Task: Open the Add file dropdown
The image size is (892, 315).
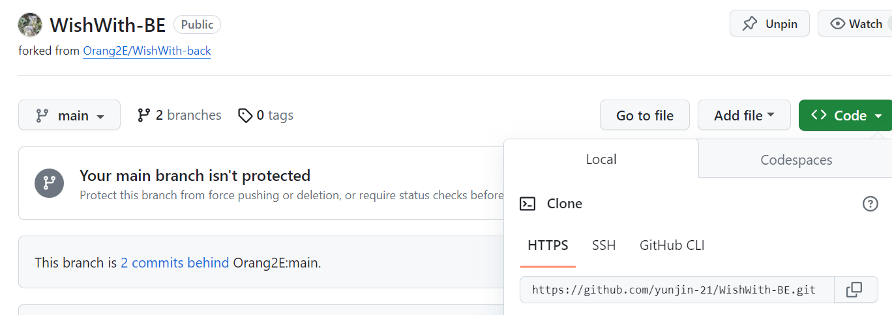Action: [744, 115]
